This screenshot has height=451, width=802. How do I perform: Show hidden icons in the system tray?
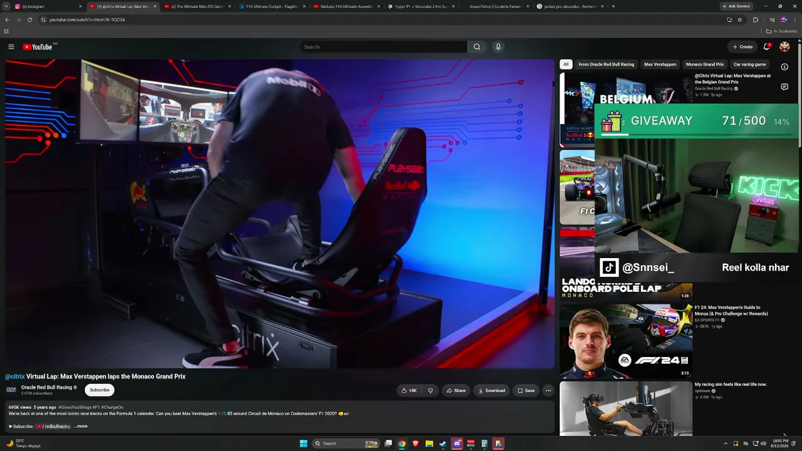pyautogui.click(x=726, y=443)
